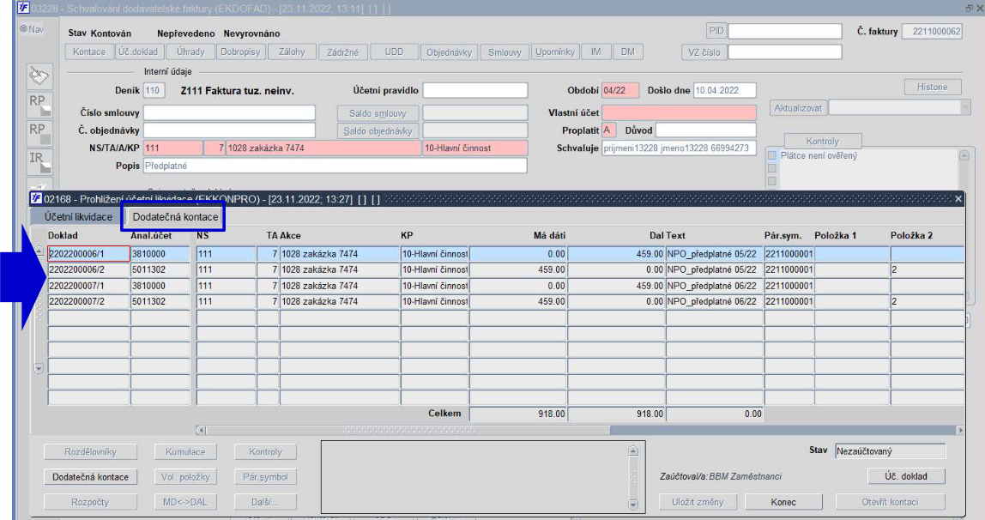Viewport: 985px width, 520px height.
Task: Click the Uložit změny button
Action: pos(698,502)
